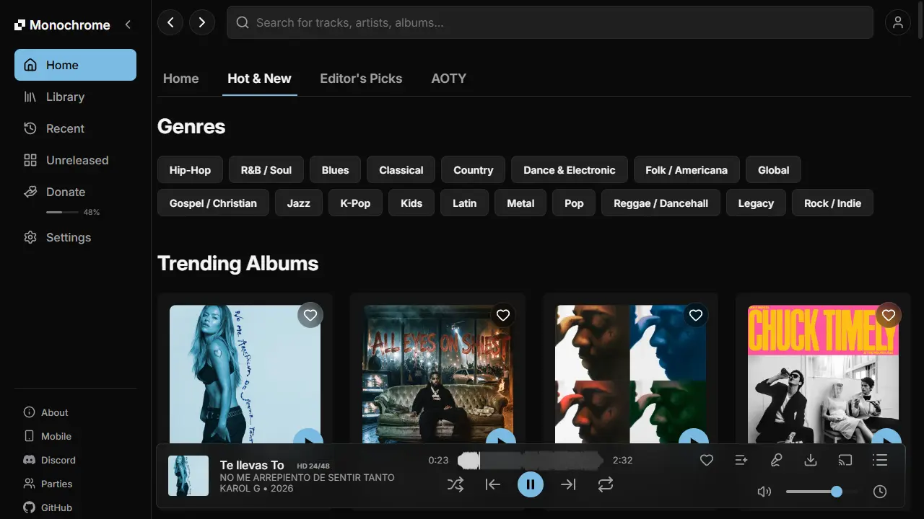Open the Folk / Americana genre

(x=687, y=170)
